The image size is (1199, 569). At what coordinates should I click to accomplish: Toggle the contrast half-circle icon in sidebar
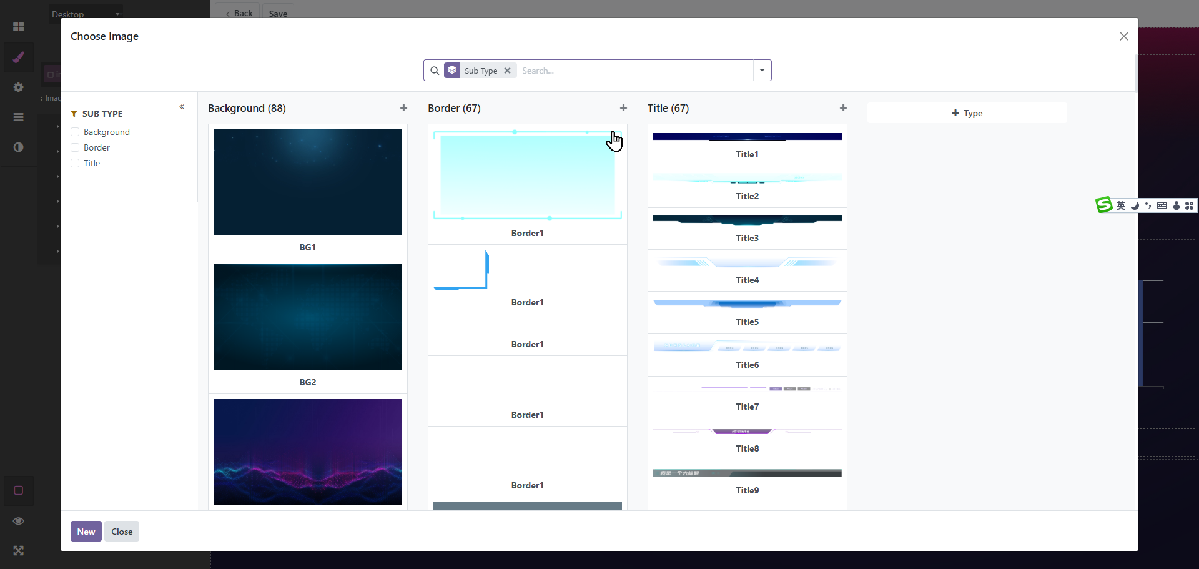19,147
